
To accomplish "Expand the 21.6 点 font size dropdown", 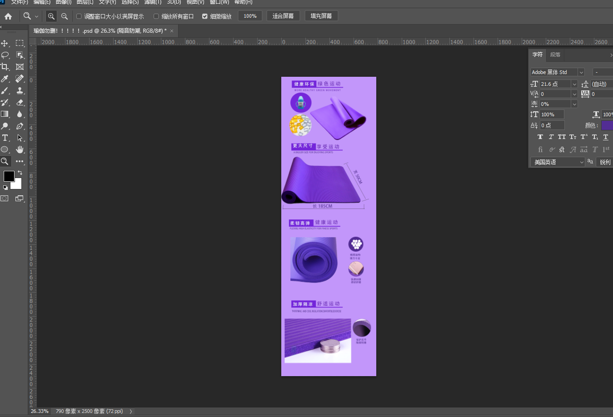I will click(574, 84).
